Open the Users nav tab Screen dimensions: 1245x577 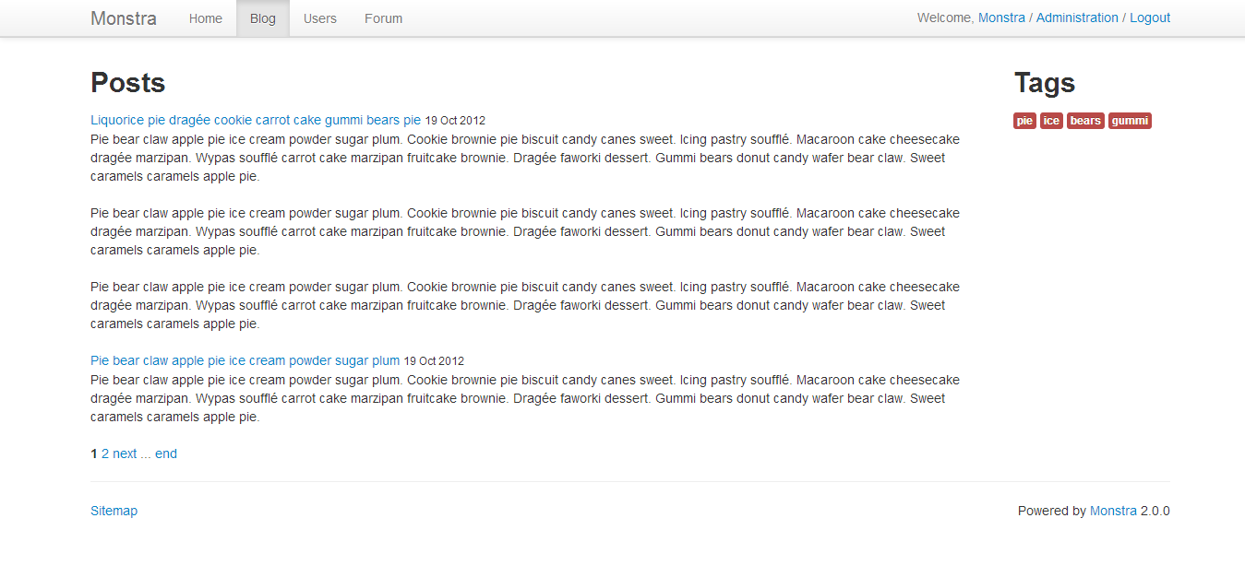point(320,18)
